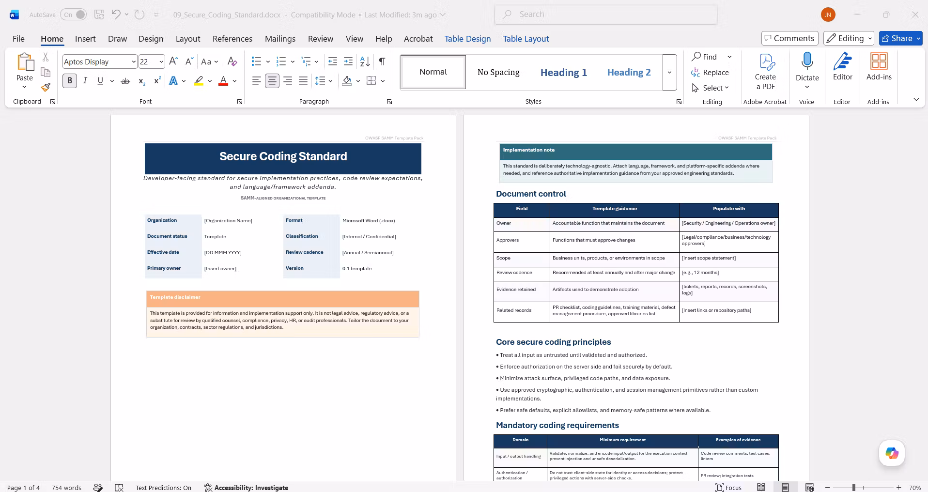Viewport: 928px width, 492px height.
Task: Open the Select dropdown in Editing group
Action: (711, 88)
